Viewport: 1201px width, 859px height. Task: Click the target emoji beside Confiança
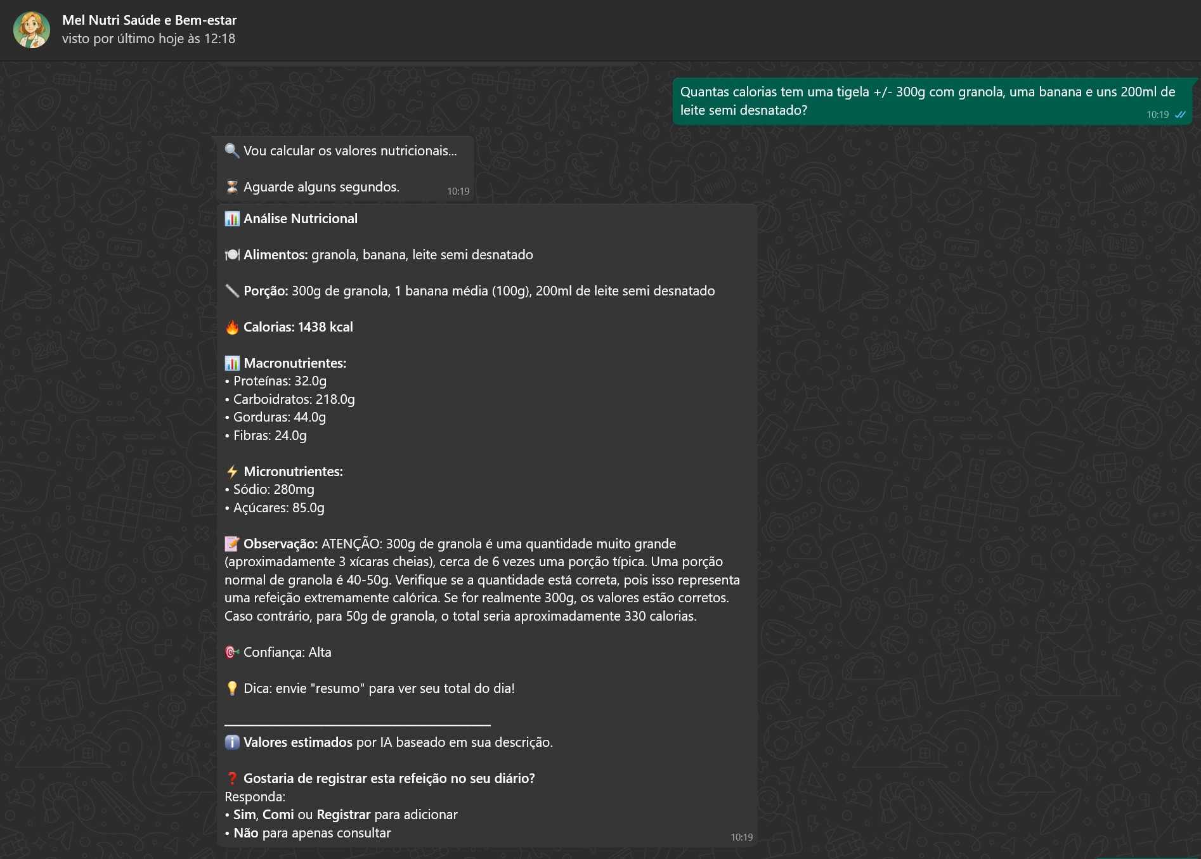pos(232,652)
